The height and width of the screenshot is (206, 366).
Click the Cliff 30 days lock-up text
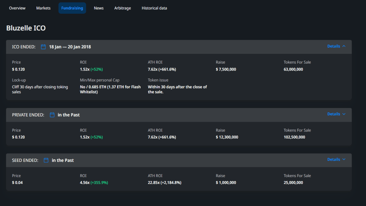pos(40,89)
